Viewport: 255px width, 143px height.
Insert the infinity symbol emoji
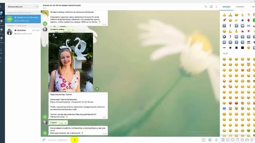click(249, 26)
